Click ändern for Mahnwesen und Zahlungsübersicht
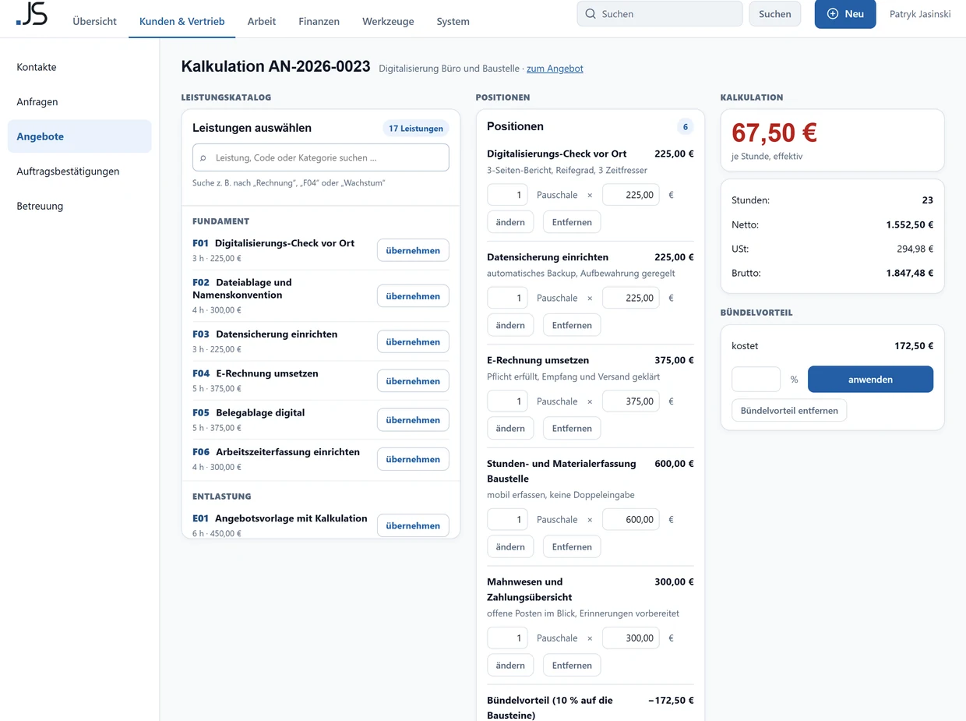This screenshot has height=721, width=966. coord(510,665)
